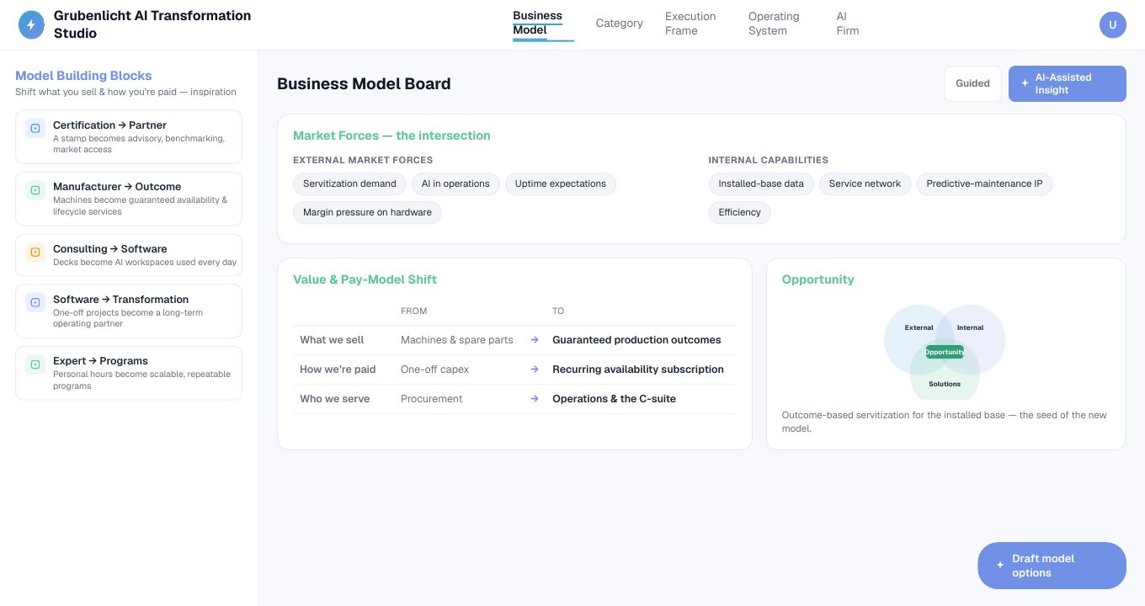Click the Consulting → Software card icon

click(x=35, y=252)
